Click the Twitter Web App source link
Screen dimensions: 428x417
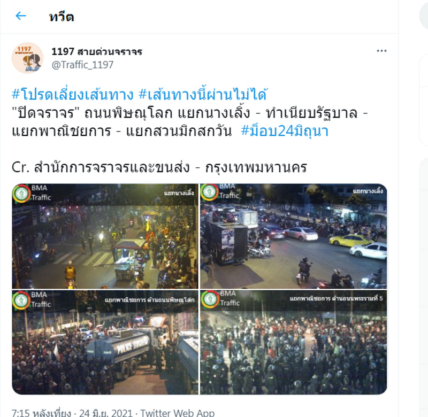[178, 413]
